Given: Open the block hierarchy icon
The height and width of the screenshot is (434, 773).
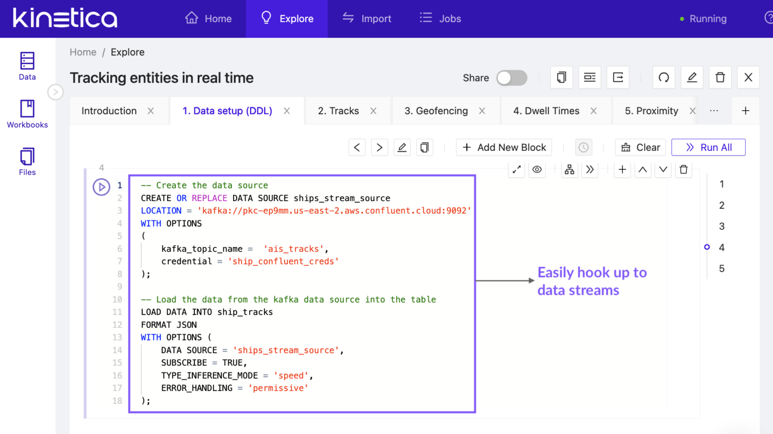Looking at the screenshot, I should [569, 169].
